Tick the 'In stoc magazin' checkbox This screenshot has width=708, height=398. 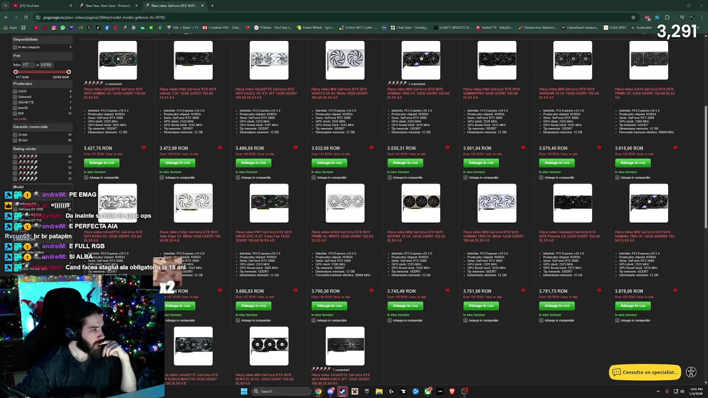click(x=15, y=47)
